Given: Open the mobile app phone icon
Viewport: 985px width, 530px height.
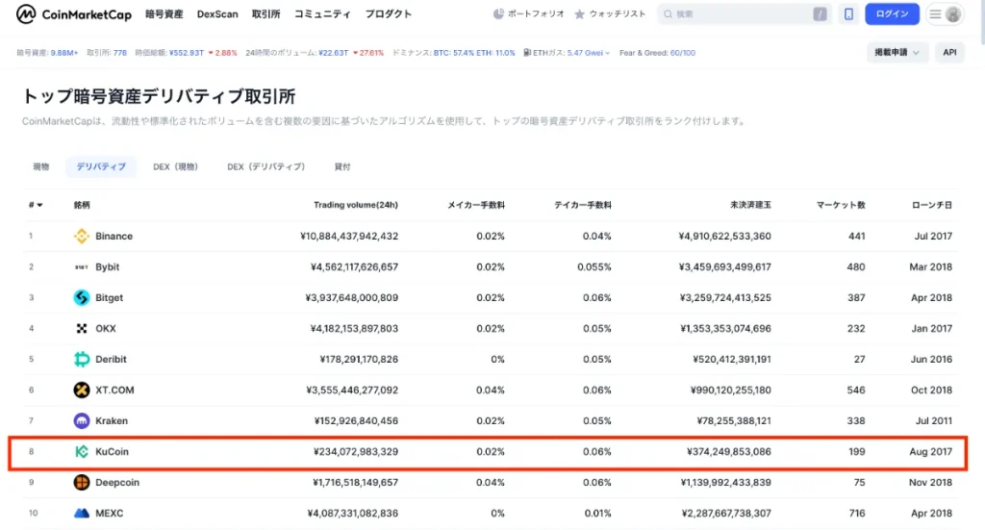Looking at the screenshot, I should pos(848,13).
